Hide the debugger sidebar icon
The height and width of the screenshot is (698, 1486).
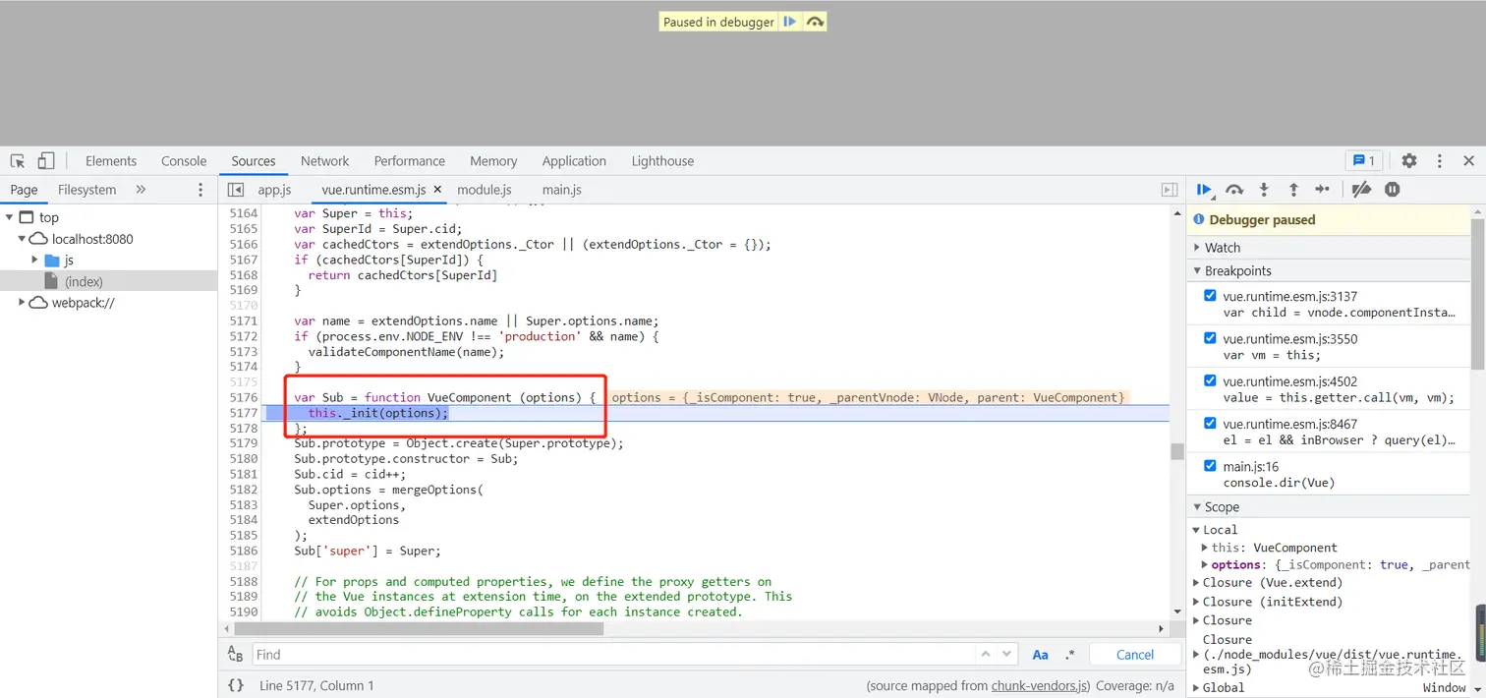[x=1170, y=190]
